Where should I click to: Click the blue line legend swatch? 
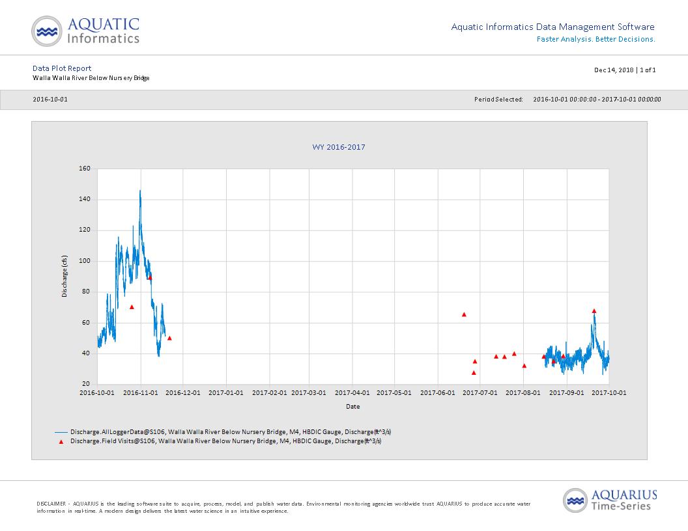click(x=61, y=433)
